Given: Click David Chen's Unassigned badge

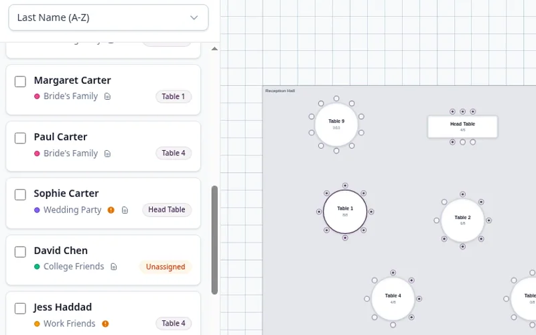Looking at the screenshot, I should point(165,267).
